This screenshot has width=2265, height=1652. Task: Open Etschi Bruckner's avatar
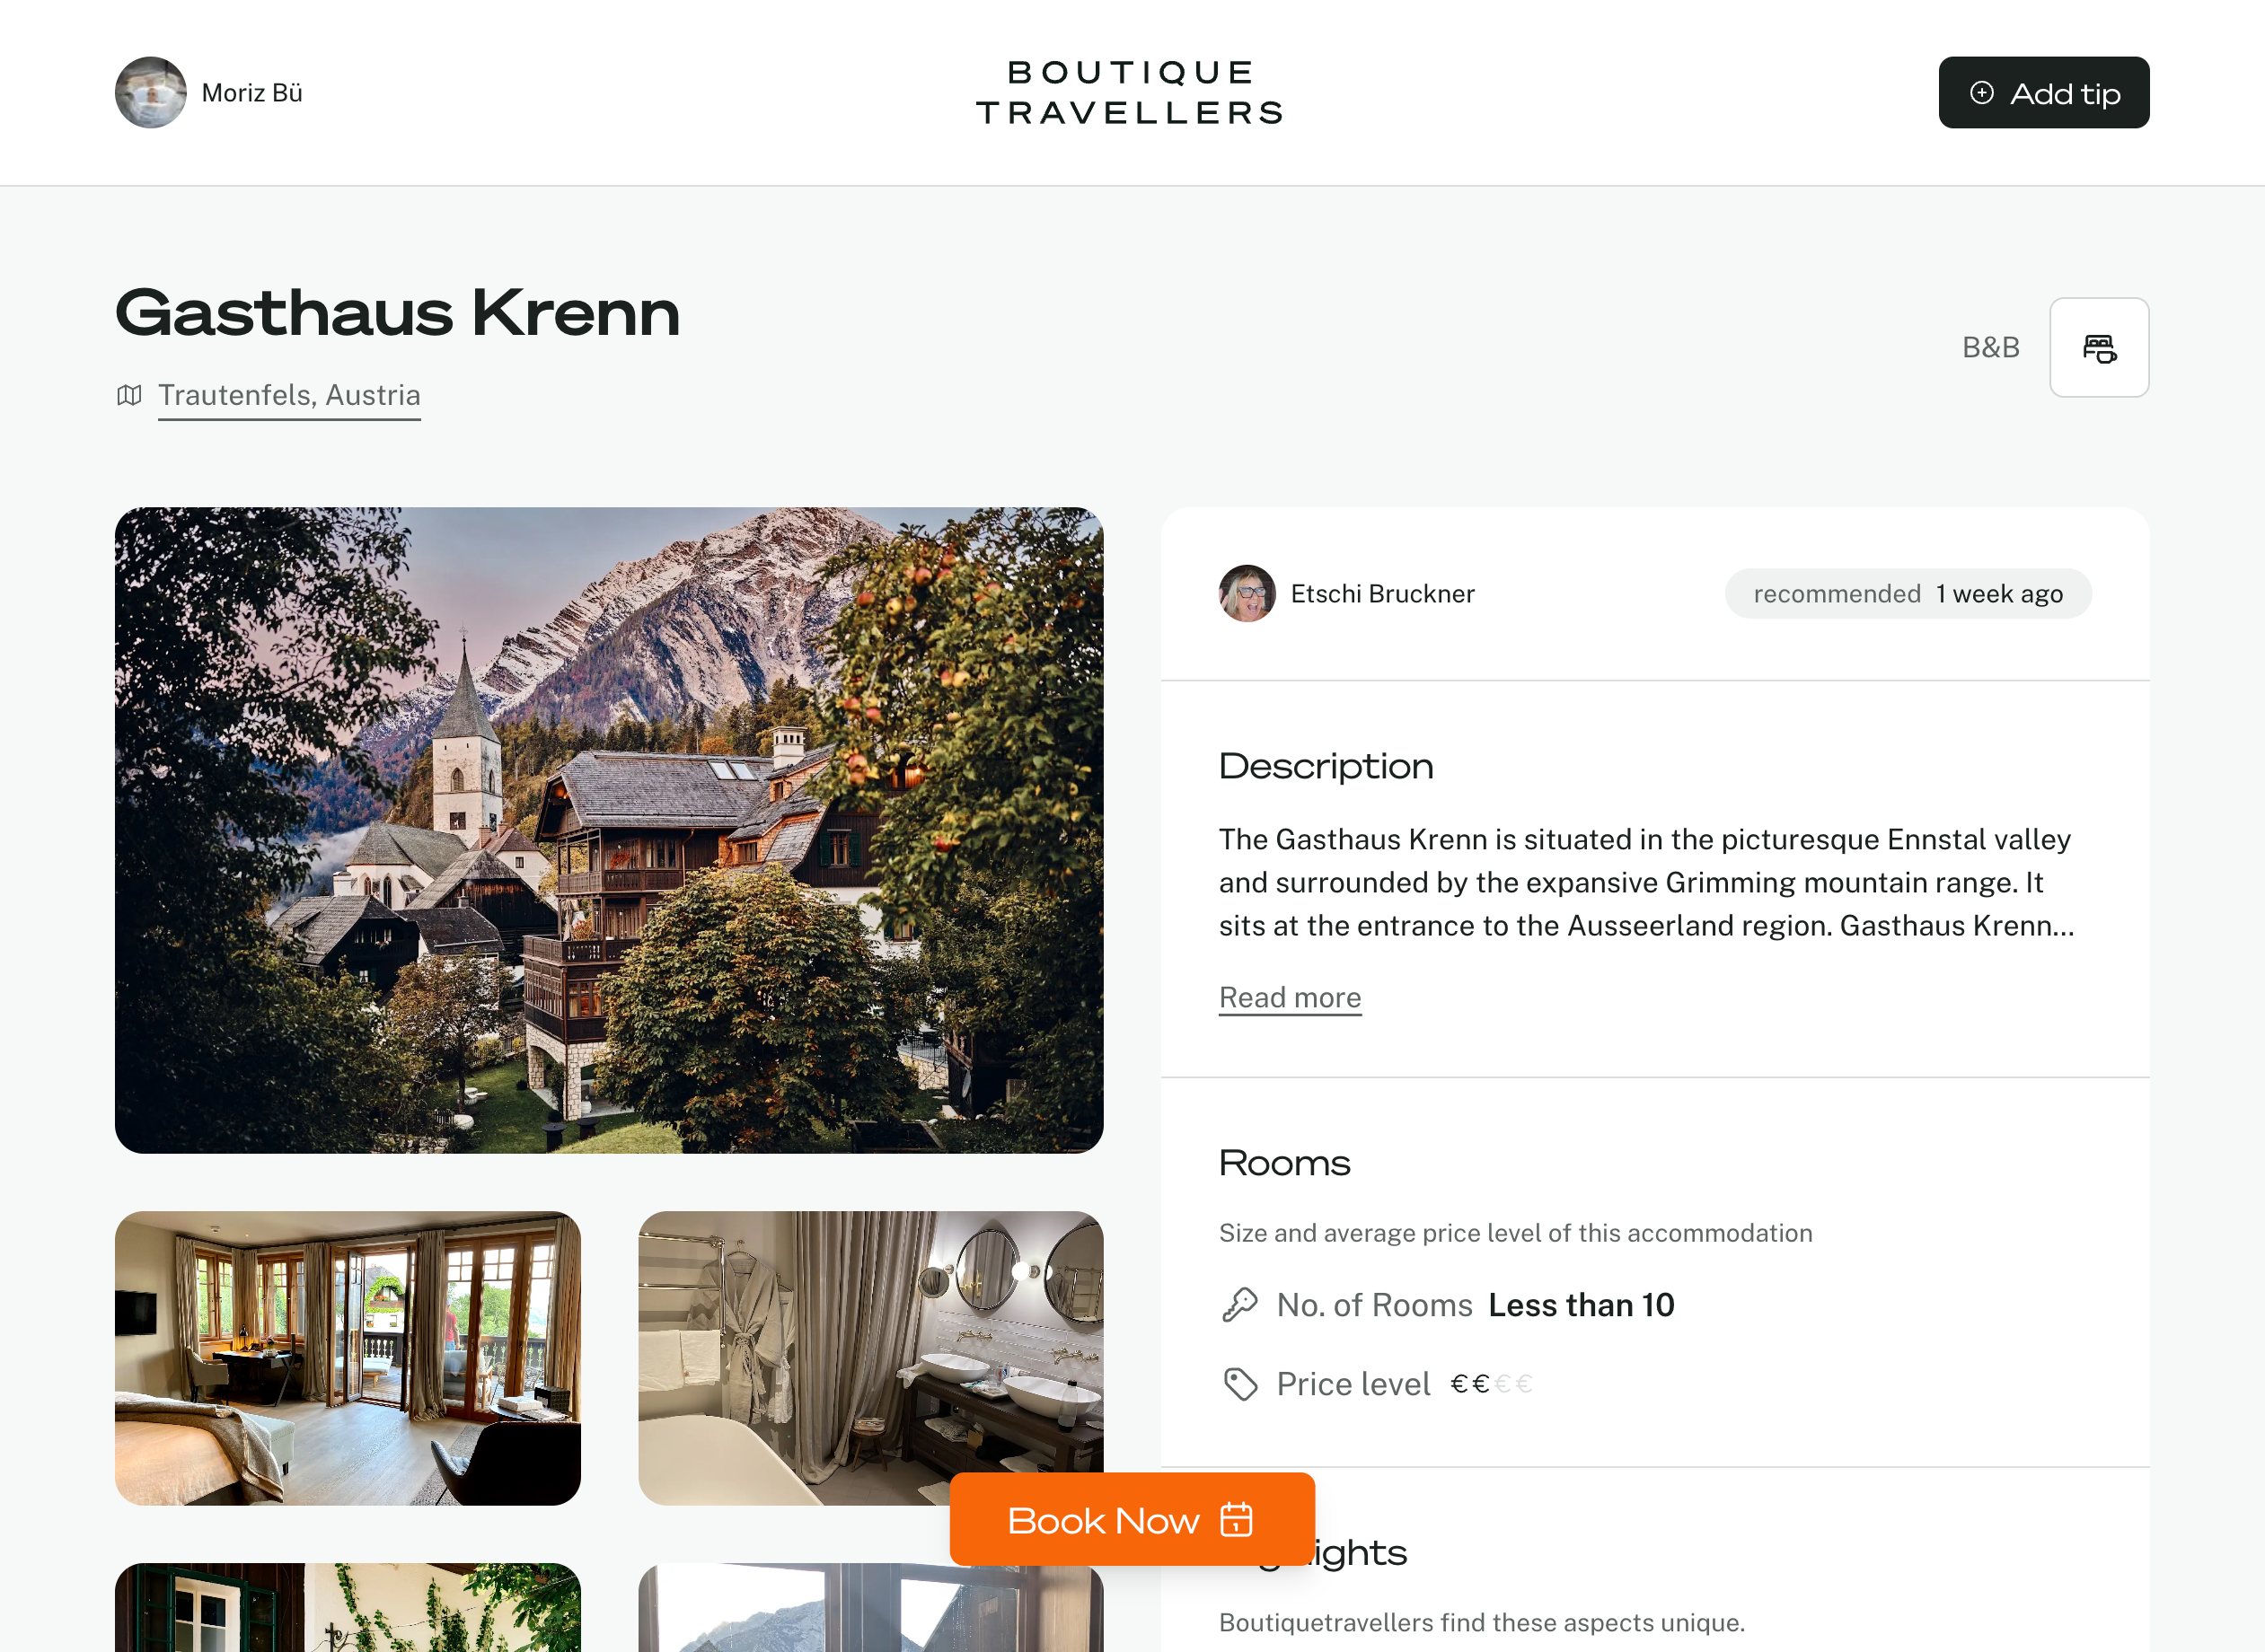(x=1247, y=593)
